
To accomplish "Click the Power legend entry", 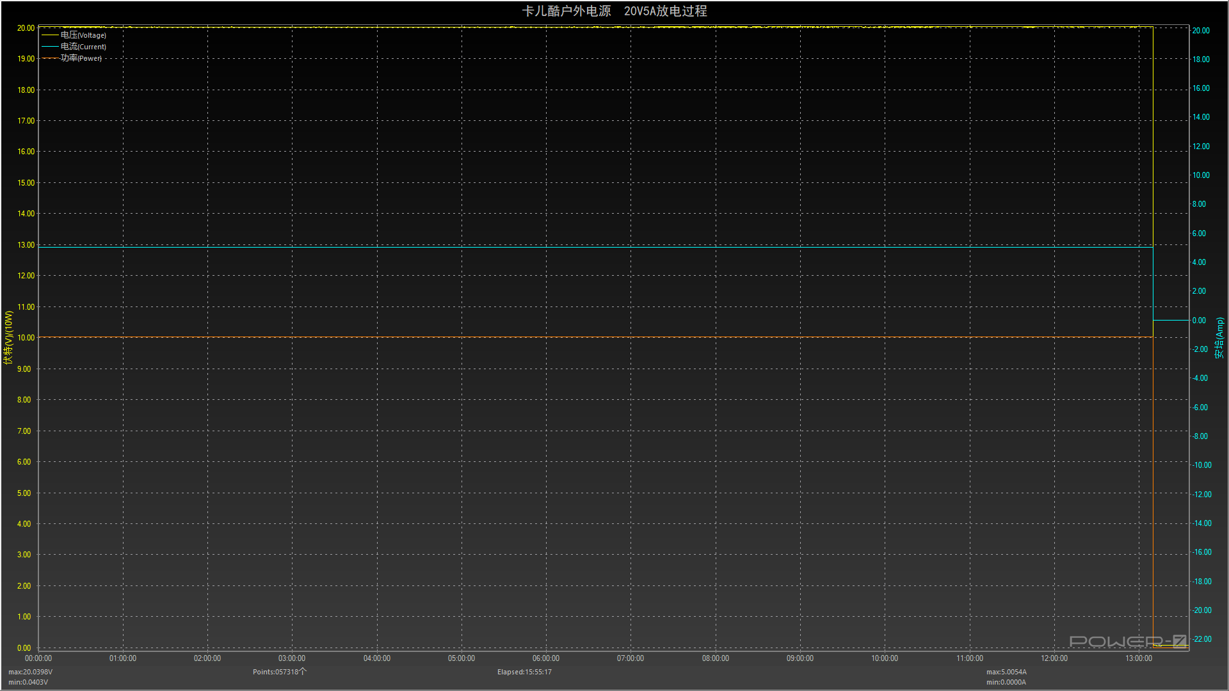I will [72, 58].
